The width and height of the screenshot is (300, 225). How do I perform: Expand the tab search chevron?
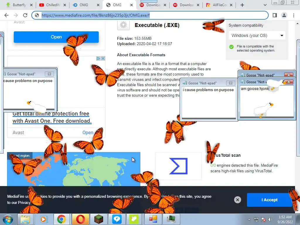click(265, 5)
